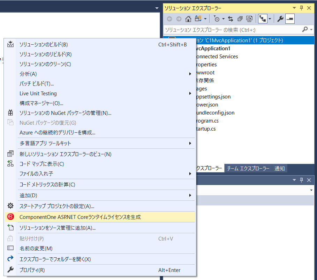Screen dimensions: 317x280
Task: Expand the Live Unit Testing submenu
Action: coord(100,93)
